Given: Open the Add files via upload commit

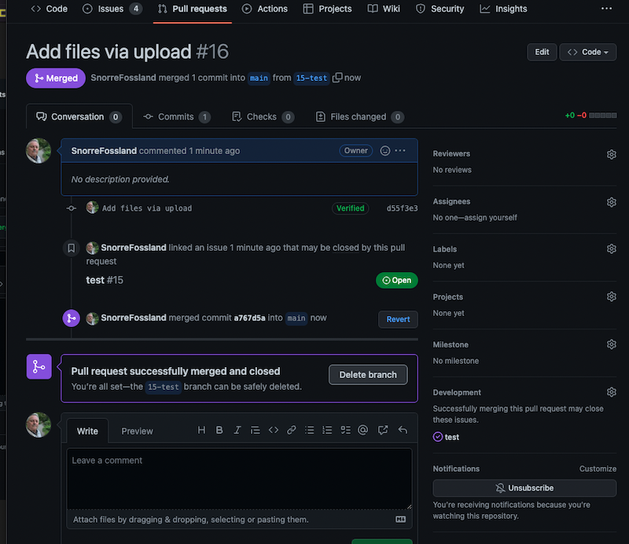Looking at the screenshot, I should [147, 208].
